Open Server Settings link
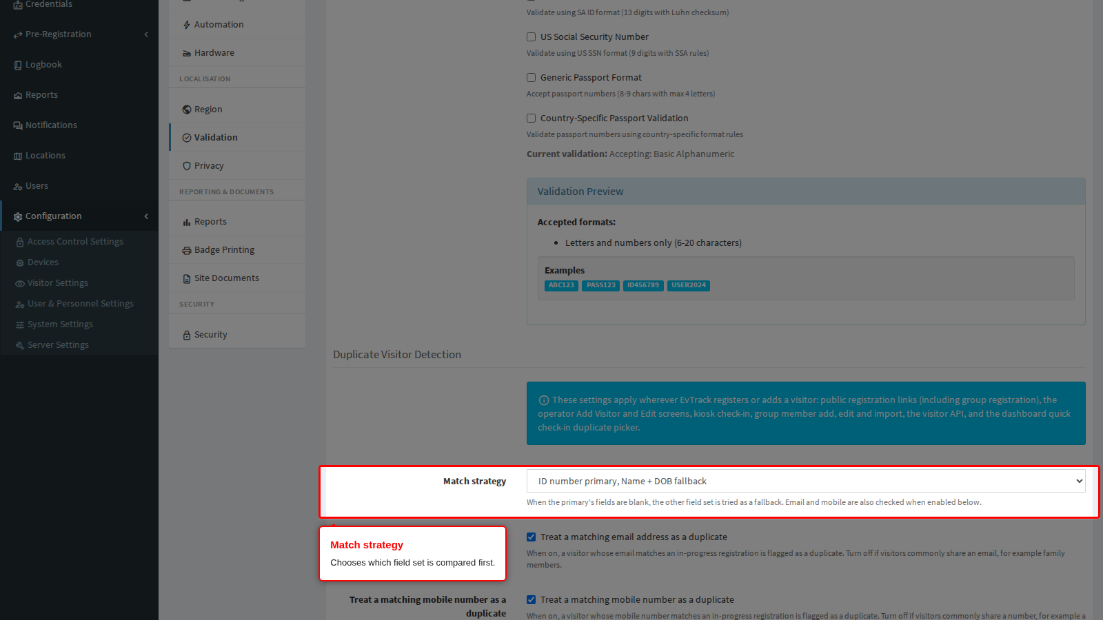 pos(58,345)
